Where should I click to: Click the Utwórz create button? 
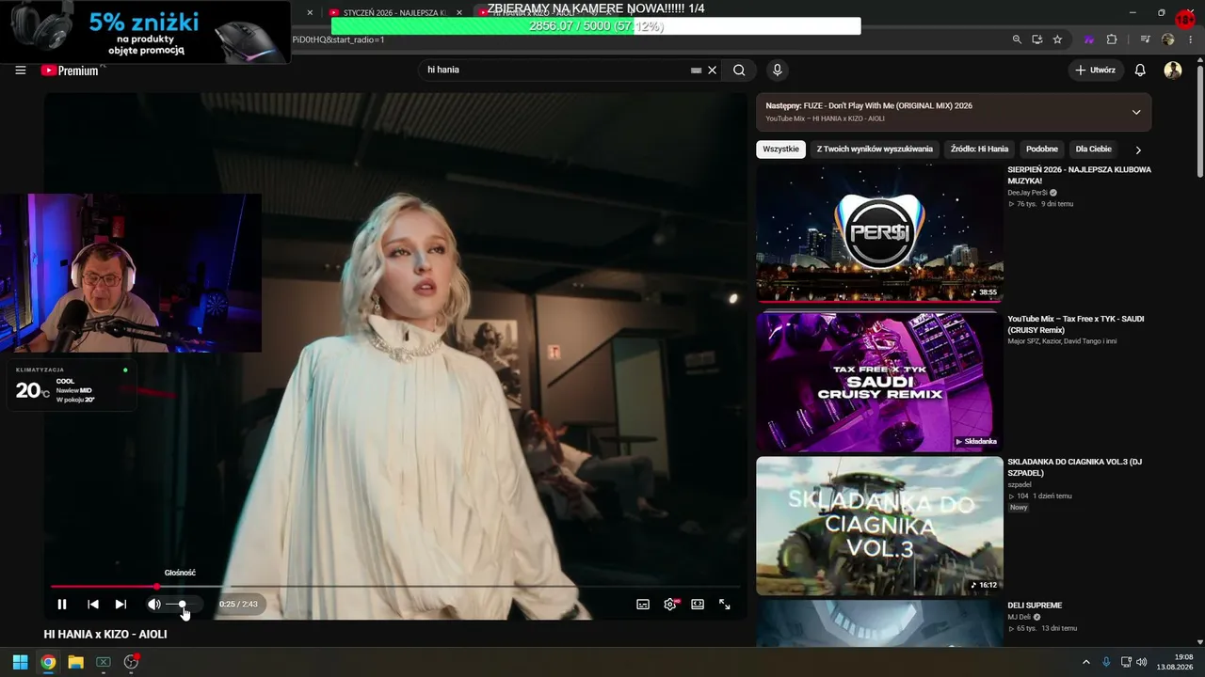1095,70
